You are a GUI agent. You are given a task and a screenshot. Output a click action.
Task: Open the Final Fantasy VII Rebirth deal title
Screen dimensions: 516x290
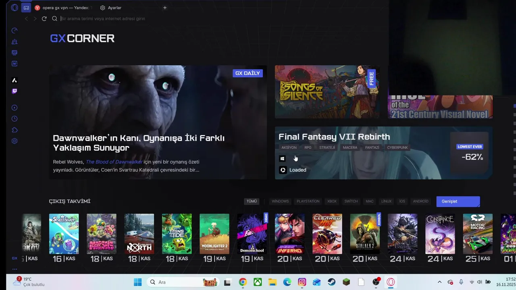(x=334, y=137)
